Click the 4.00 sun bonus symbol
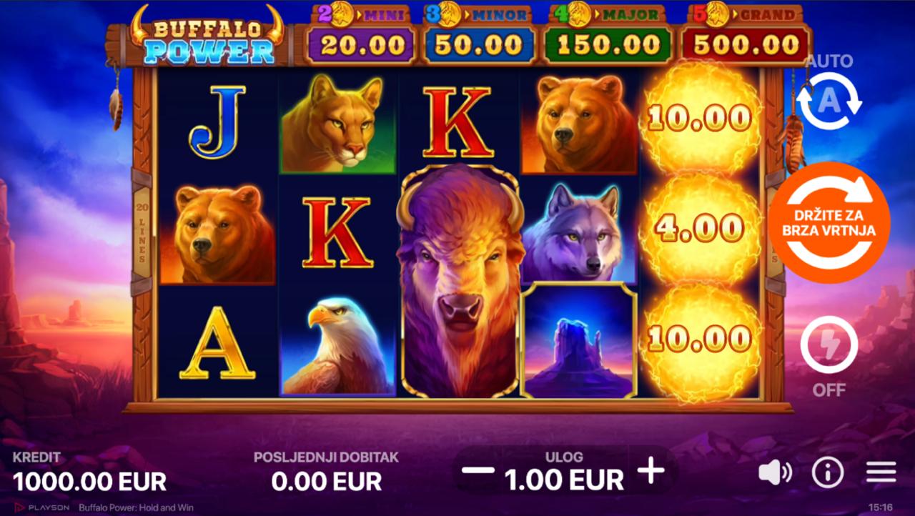Screen dimensions: 915x516 (x=701, y=229)
